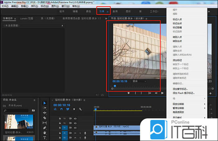This screenshot has width=218, height=141.
Task: Select the Ripple Edit tool
Action: tap(44, 113)
